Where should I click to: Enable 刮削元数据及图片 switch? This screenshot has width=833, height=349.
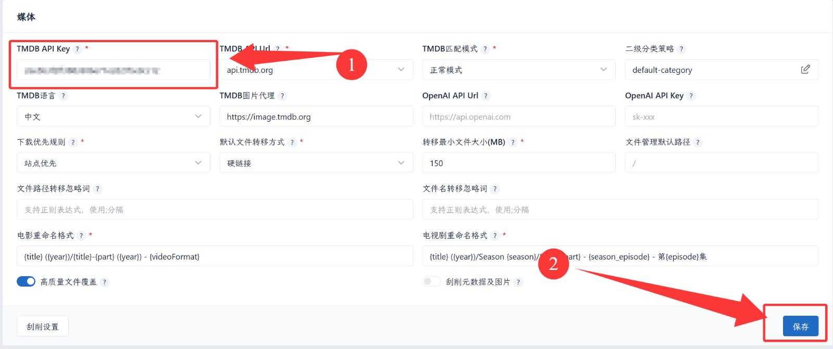(x=432, y=281)
